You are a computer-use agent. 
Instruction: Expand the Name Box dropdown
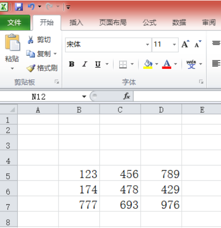84,97
